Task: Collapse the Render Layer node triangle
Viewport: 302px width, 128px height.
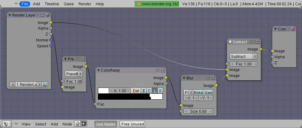Action: pos(10,15)
